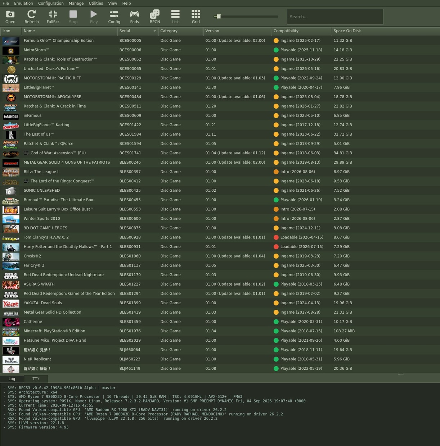
Task: Open the Utilities menu
Action: pos(96,3)
